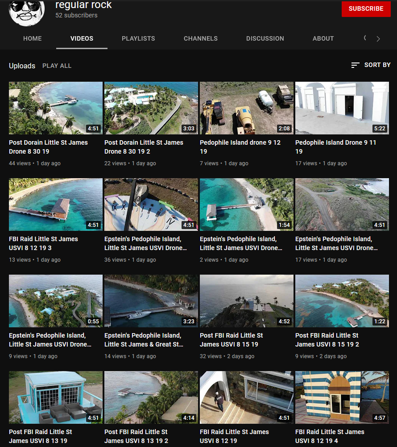Open thumbnail for Post Dorain Drone 8 30 19 2
This screenshot has width=397, height=447.
151,108
